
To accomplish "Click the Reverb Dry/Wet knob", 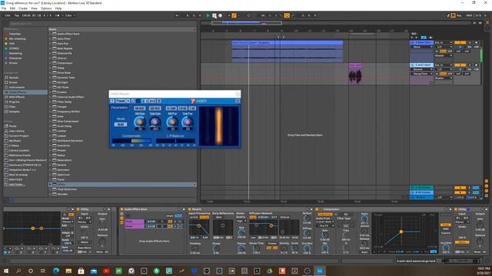I will (307, 248).
